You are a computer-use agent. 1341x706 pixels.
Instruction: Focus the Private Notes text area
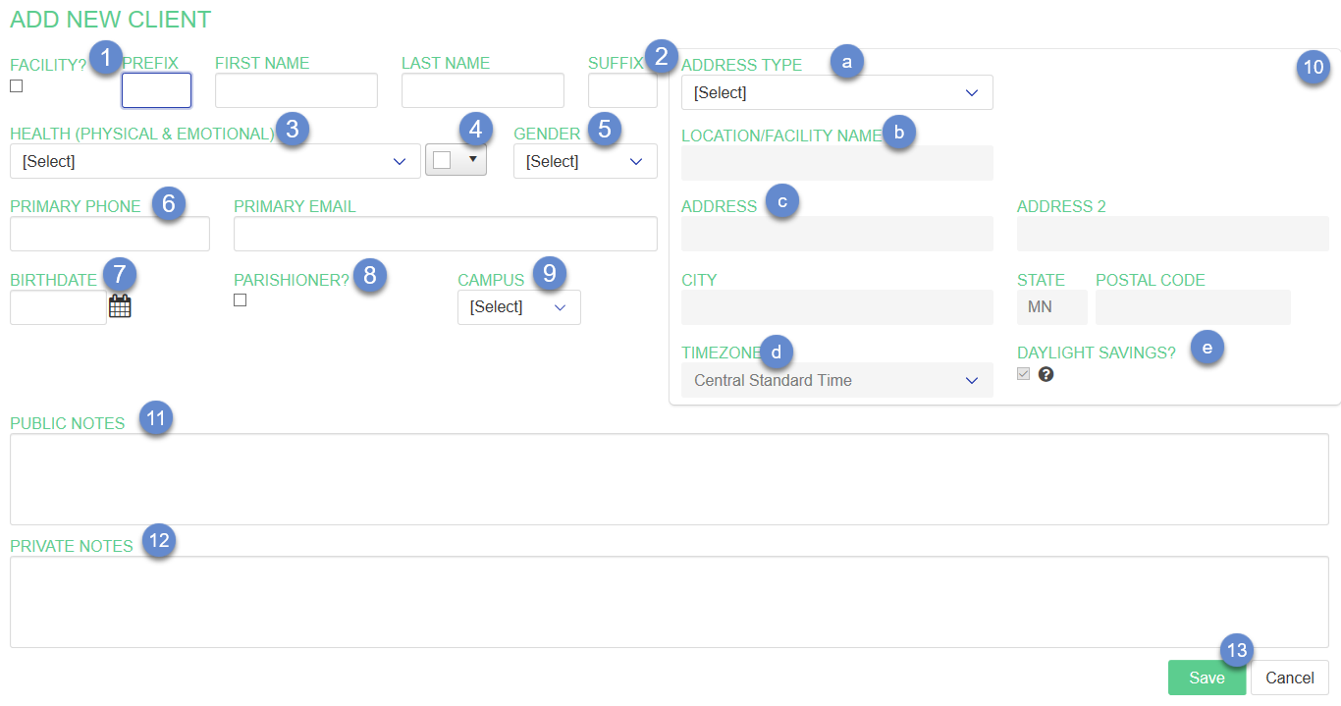[x=669, y=602]
